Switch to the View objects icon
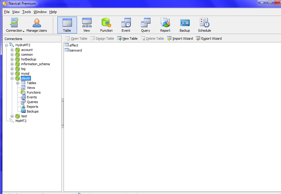Image resolution: width=281 pixels, height=194 pixels. click(x=87, y=23)
